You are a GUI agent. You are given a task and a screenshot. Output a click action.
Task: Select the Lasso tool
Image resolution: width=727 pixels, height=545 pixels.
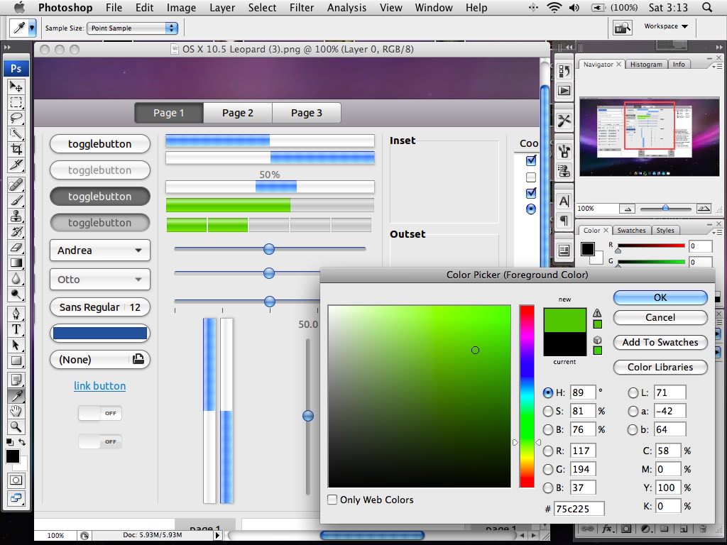pos(16,119)
